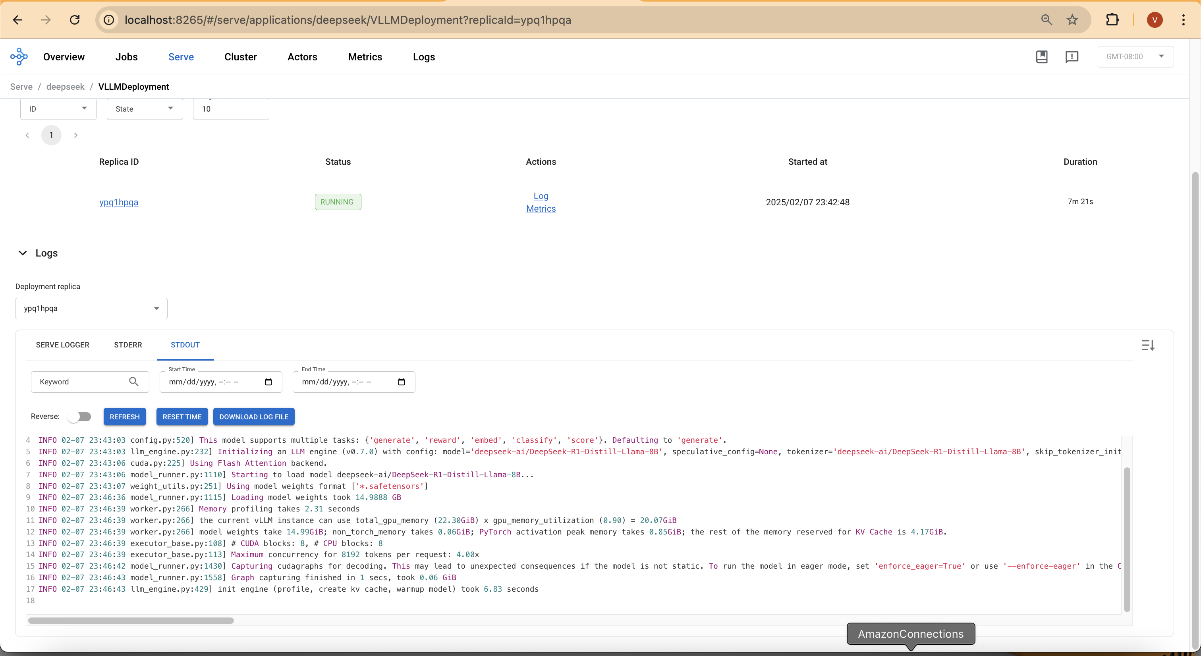Screen dimensions: 1201x656
Task: Open the ypq1hpqa replica link
Action: [x=118, y=203]
